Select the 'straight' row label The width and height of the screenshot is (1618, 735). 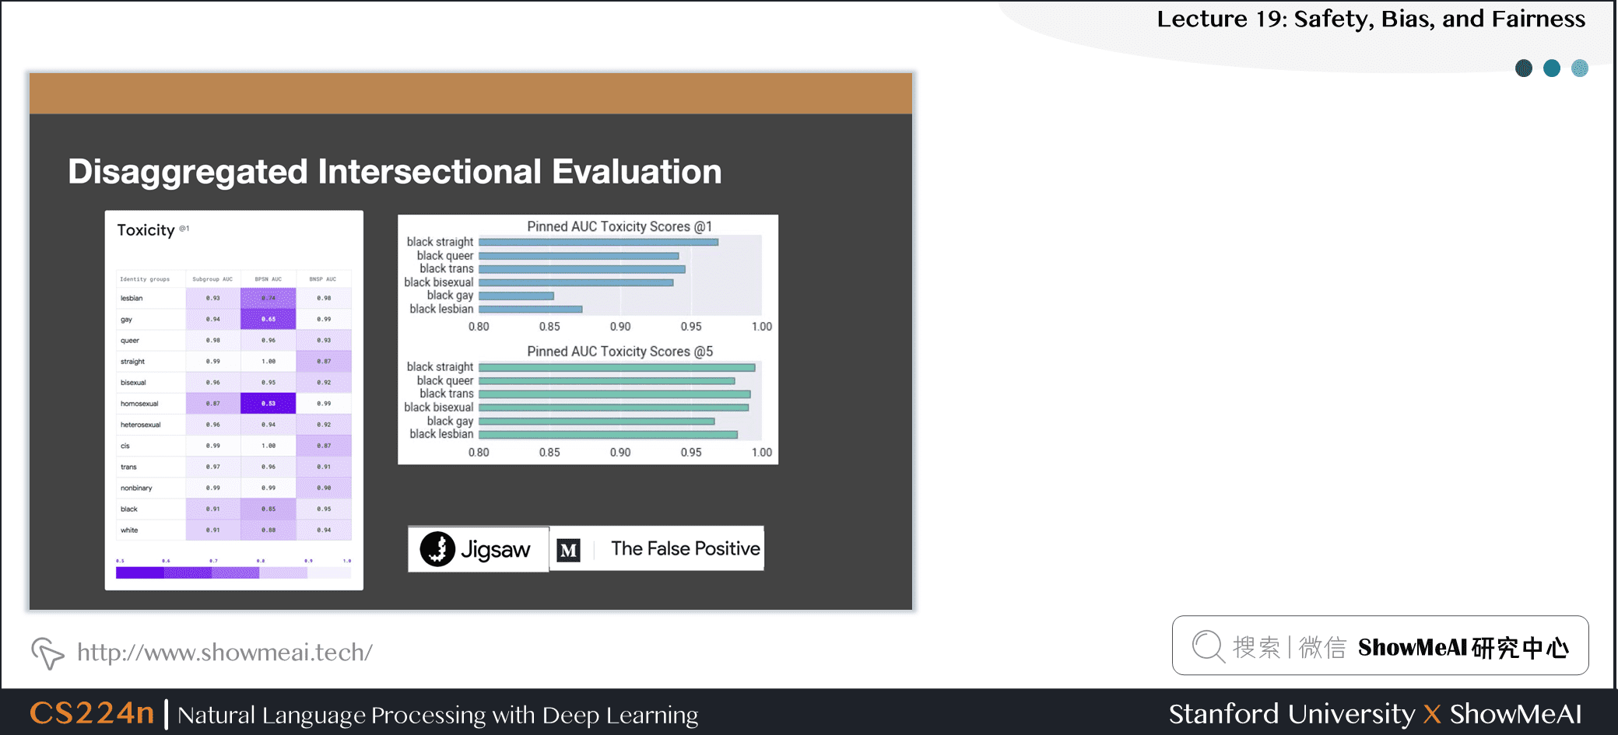pos(132,362)
